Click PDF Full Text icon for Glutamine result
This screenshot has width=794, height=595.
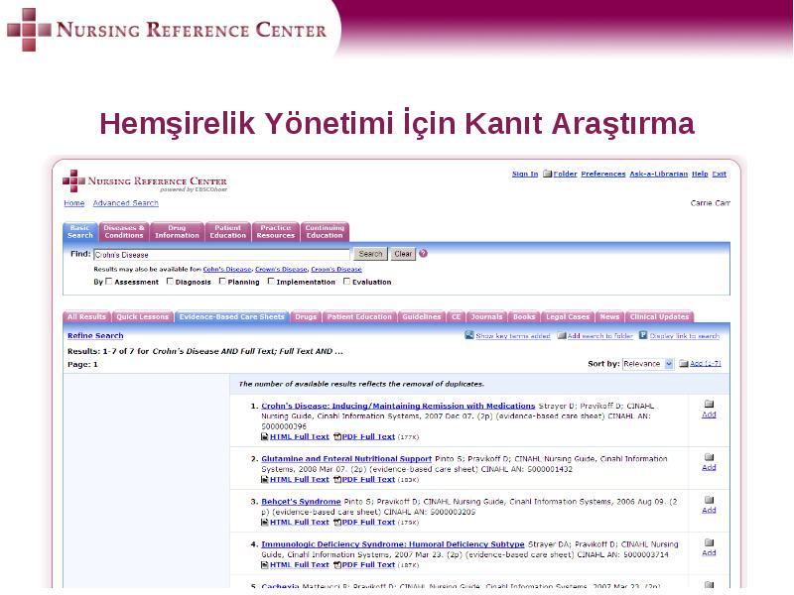tap(337, 479)
